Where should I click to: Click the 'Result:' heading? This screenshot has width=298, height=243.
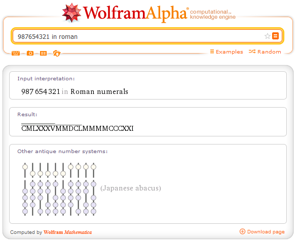(27, 114)
